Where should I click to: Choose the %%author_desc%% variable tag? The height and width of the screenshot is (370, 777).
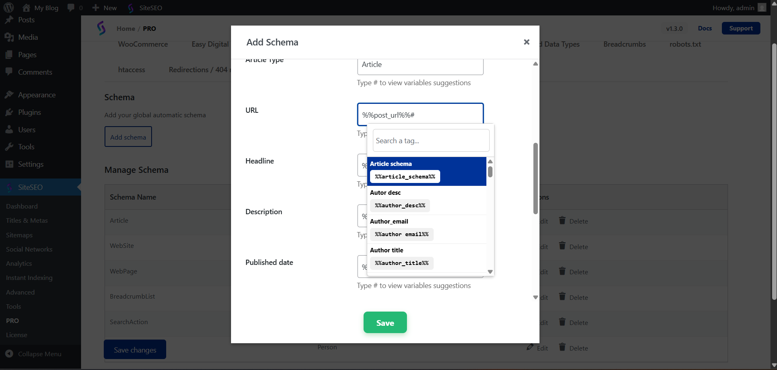400,205
